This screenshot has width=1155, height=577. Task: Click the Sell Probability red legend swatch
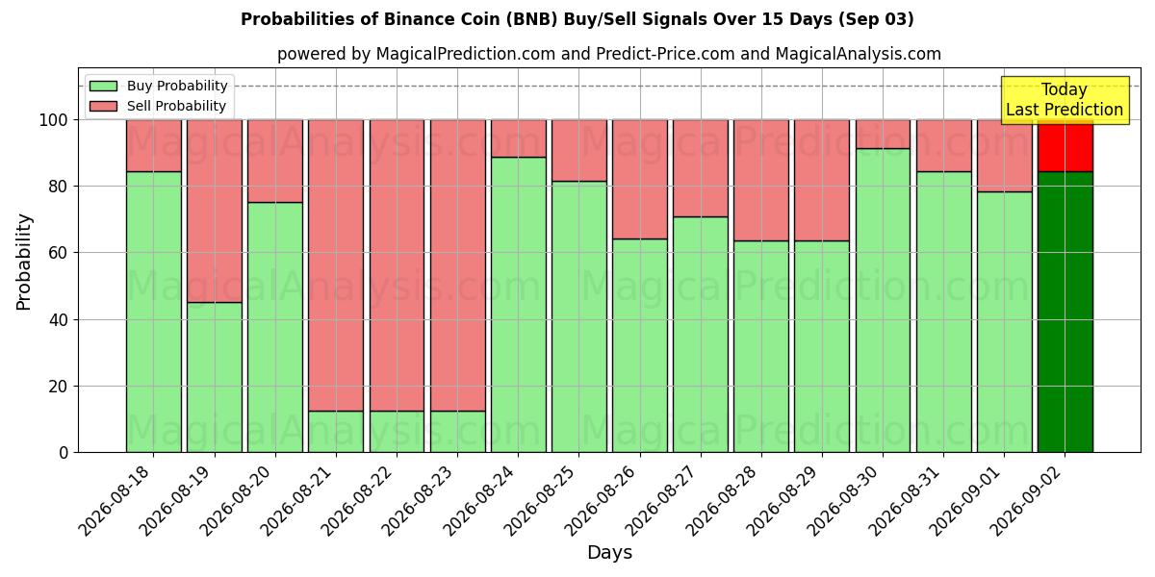click(103, 106)
